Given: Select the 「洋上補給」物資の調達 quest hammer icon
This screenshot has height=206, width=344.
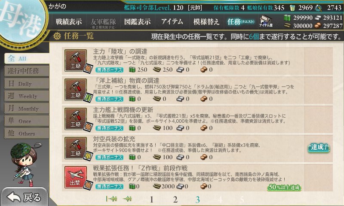Looking at the screenshot, I should pos(76,90).
